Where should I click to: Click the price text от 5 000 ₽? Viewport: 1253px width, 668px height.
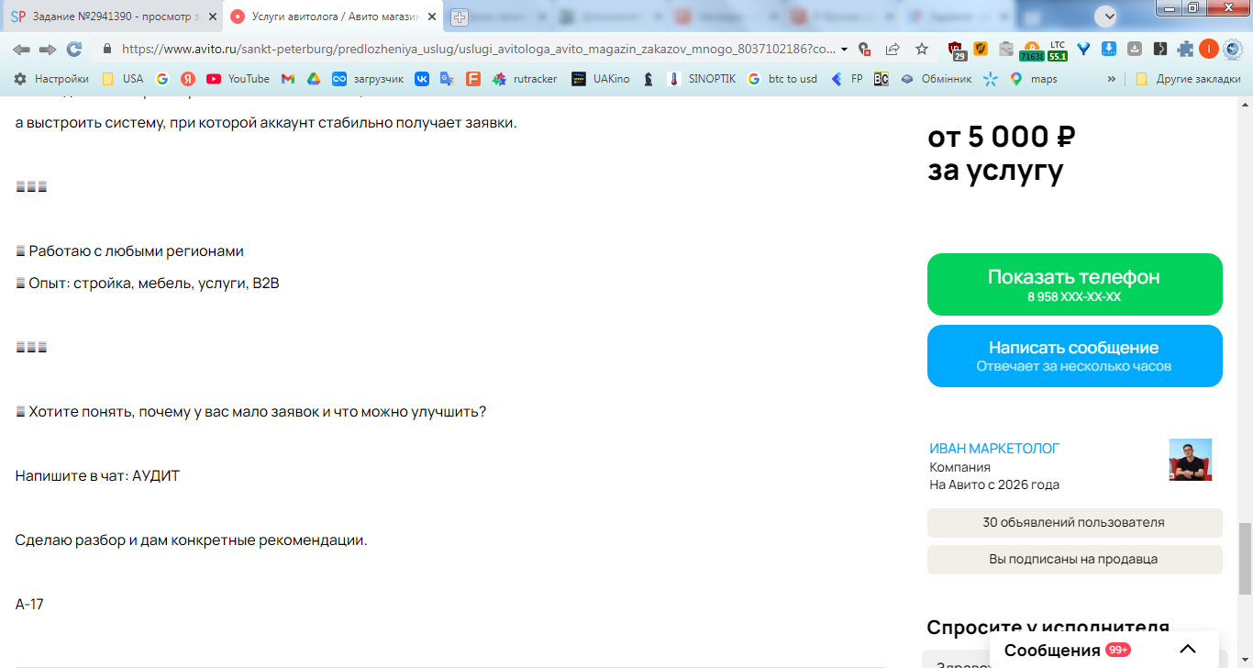(1002, 137)
